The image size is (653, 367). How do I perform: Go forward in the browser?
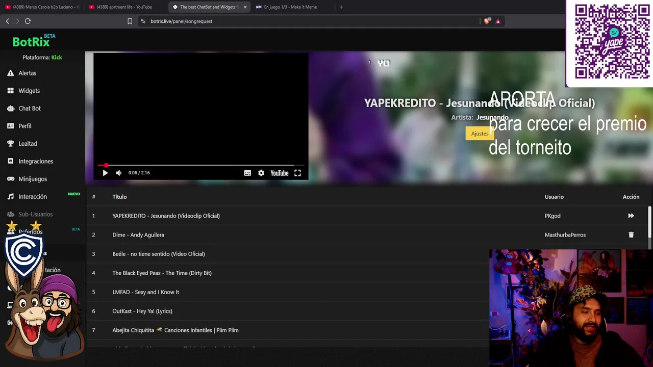[17, 21]
